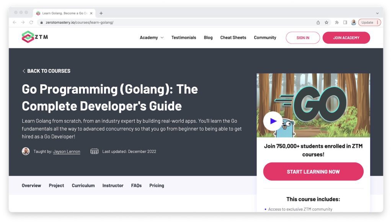Click the padlock site info icon
The width and height of the screenshot is (392, 223).
click(x=41, y=23)
